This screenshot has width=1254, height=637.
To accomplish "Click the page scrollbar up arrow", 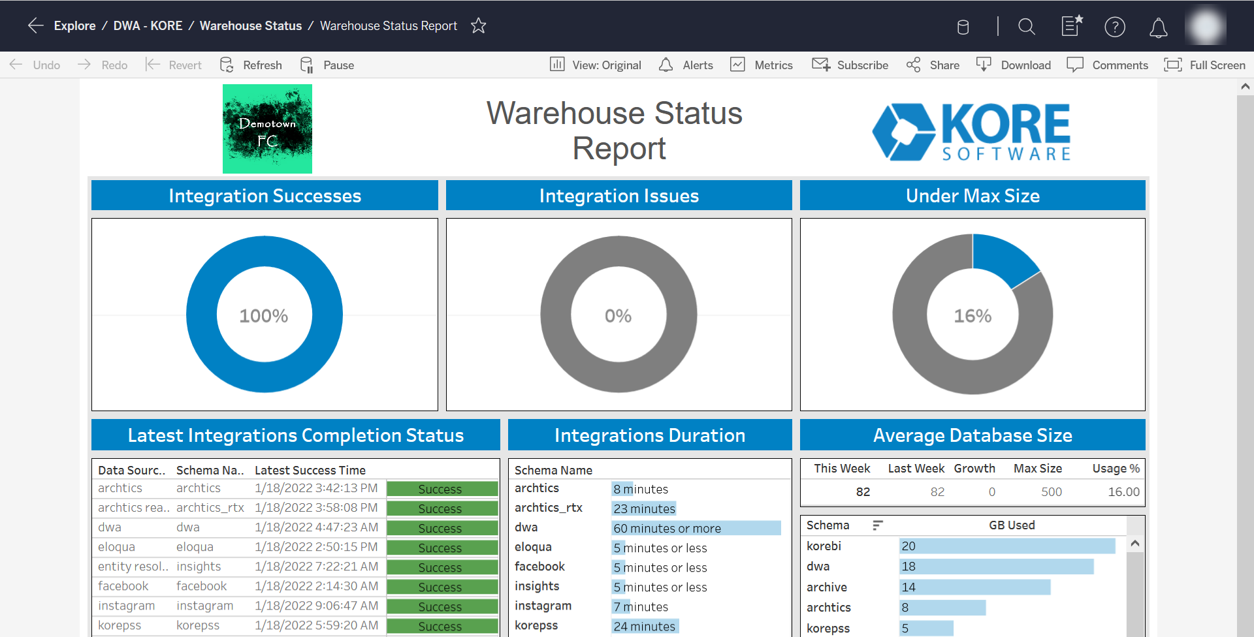I will (1246, 87).
